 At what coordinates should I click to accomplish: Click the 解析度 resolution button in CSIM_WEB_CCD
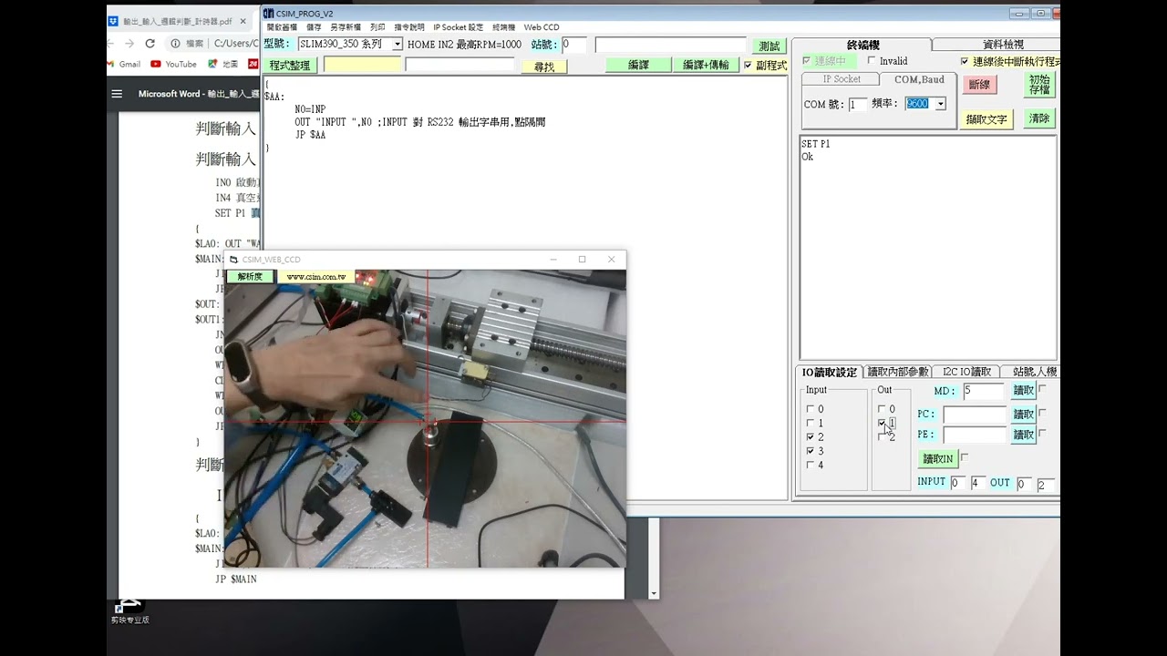coord(250,276)
